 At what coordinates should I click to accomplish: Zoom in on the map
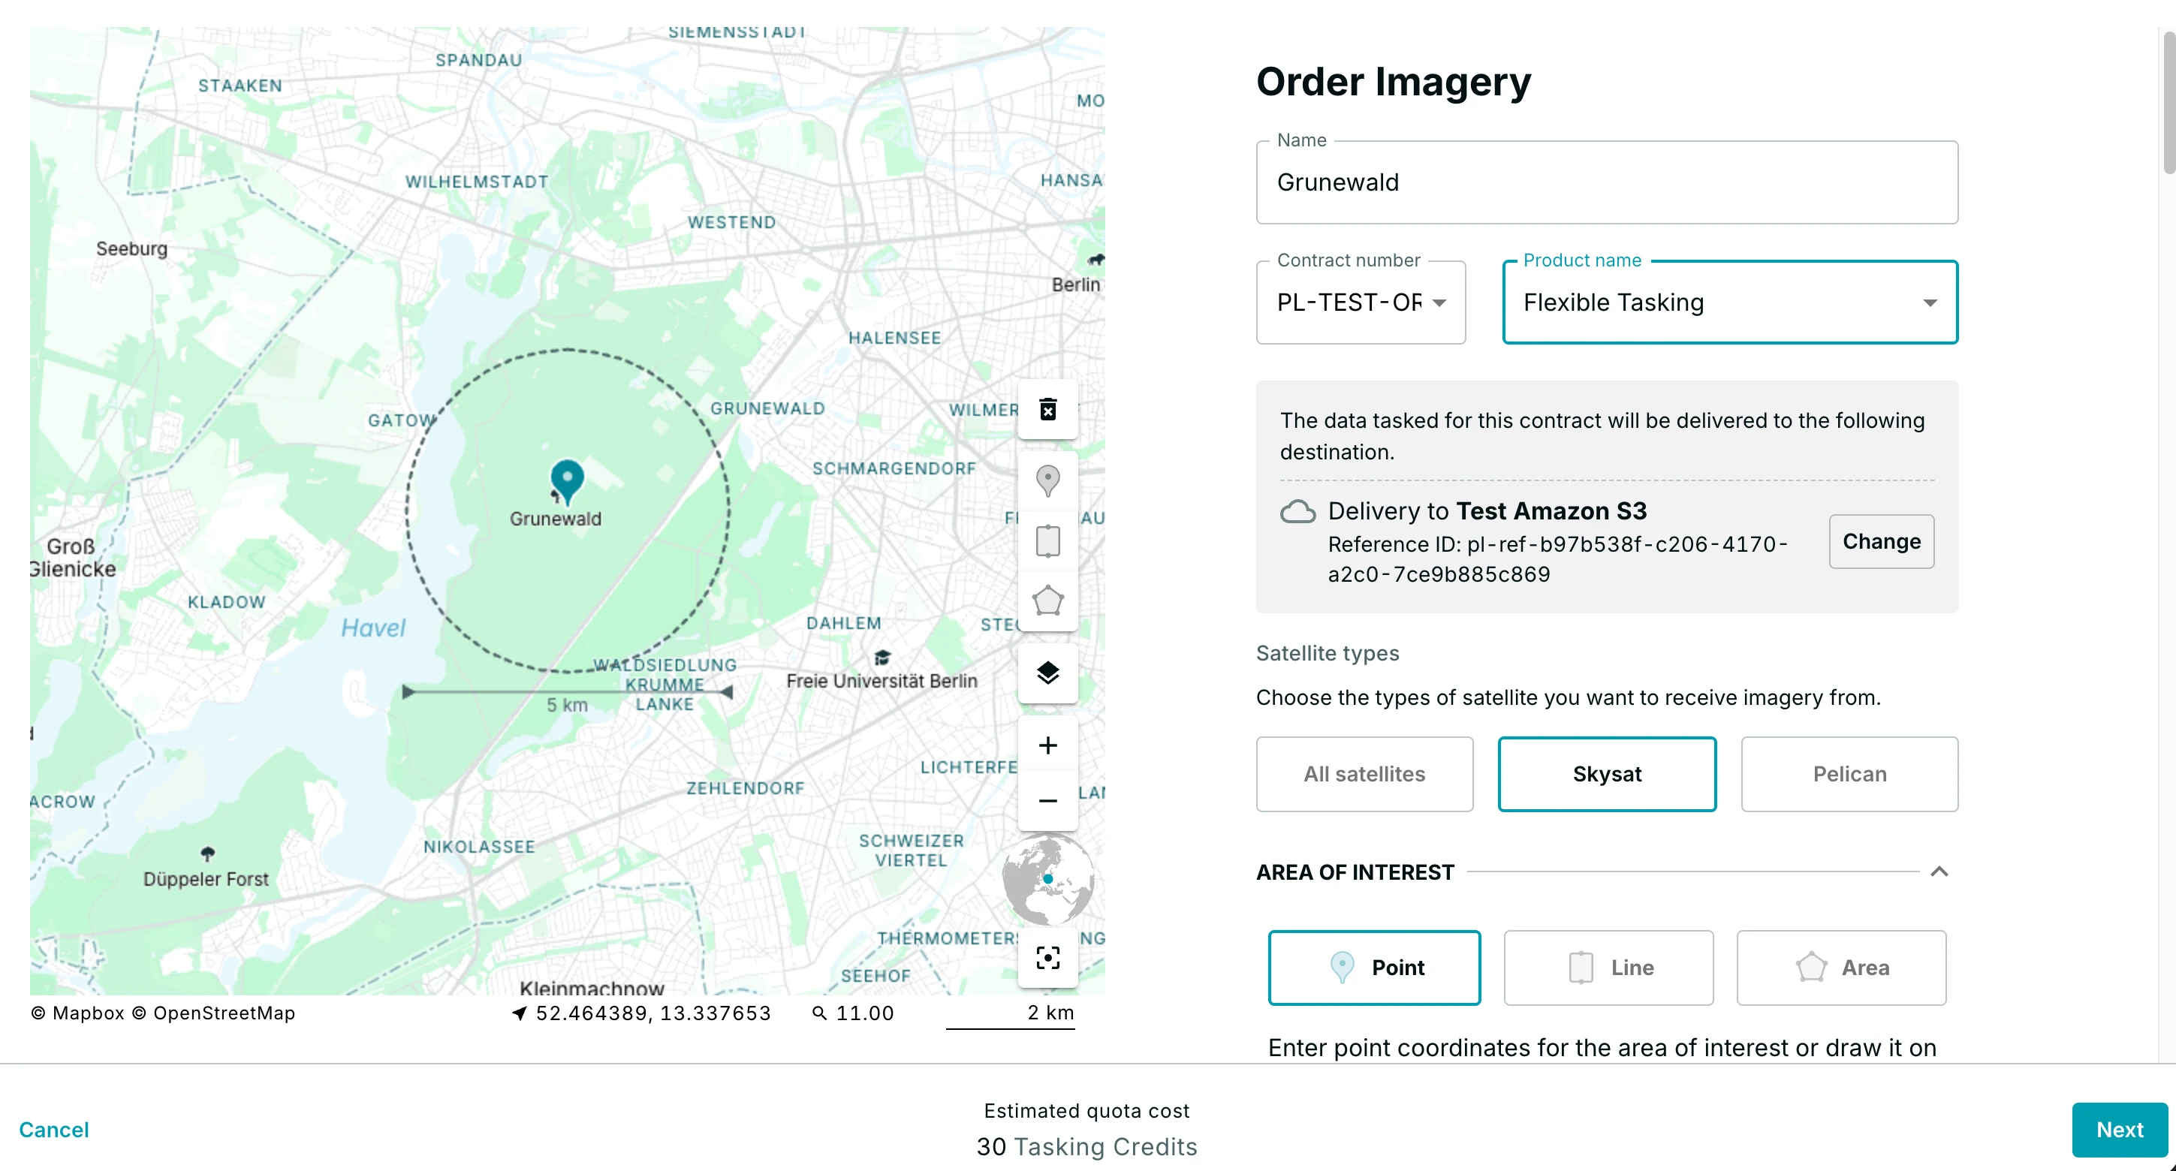[x=1047, y=744]
